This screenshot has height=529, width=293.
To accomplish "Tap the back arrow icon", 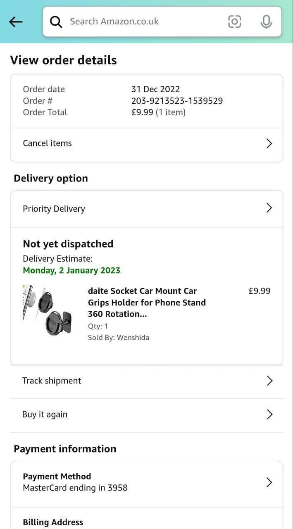I will (16, 22).
